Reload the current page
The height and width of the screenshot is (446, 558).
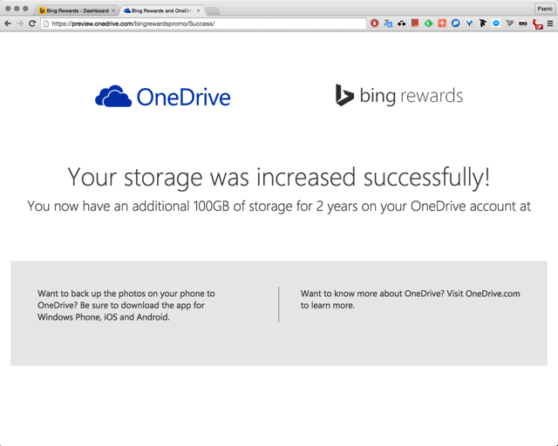coord(32,24)
